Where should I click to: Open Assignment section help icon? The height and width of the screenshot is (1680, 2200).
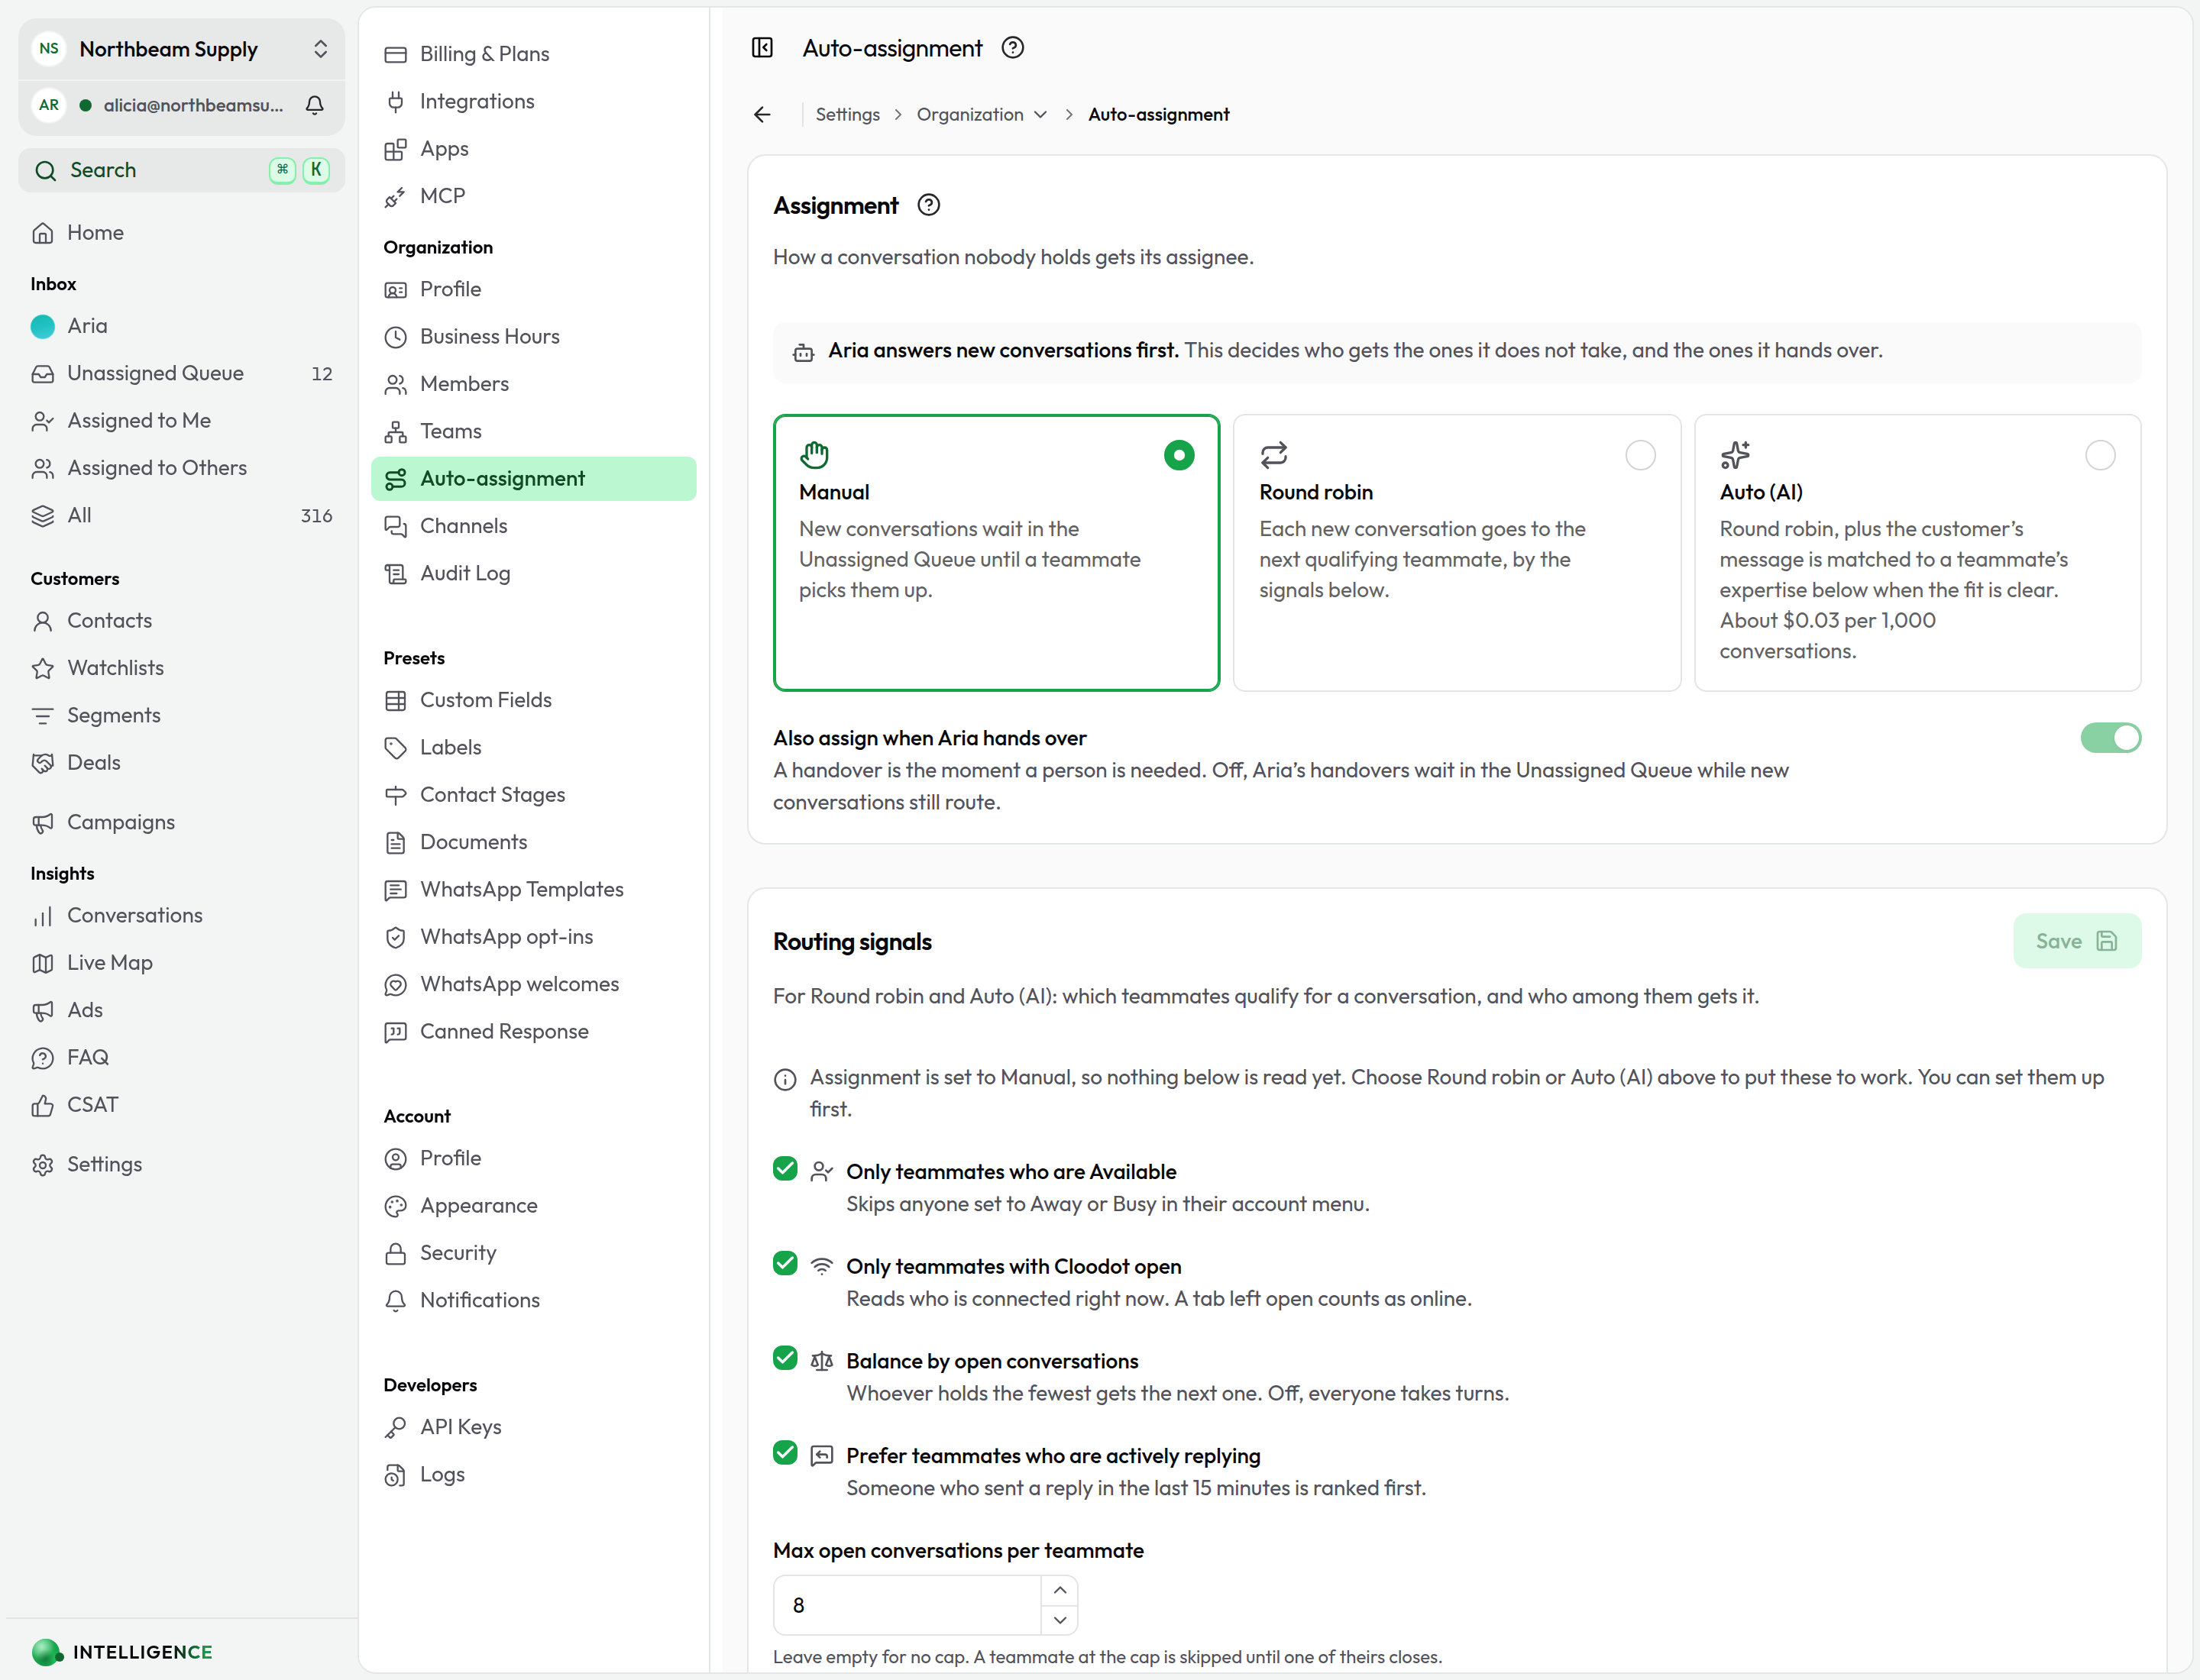928,205
